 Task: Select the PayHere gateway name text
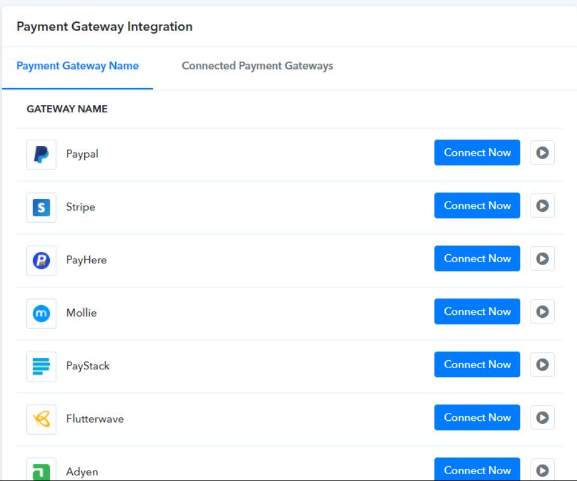tap(87, 260)
